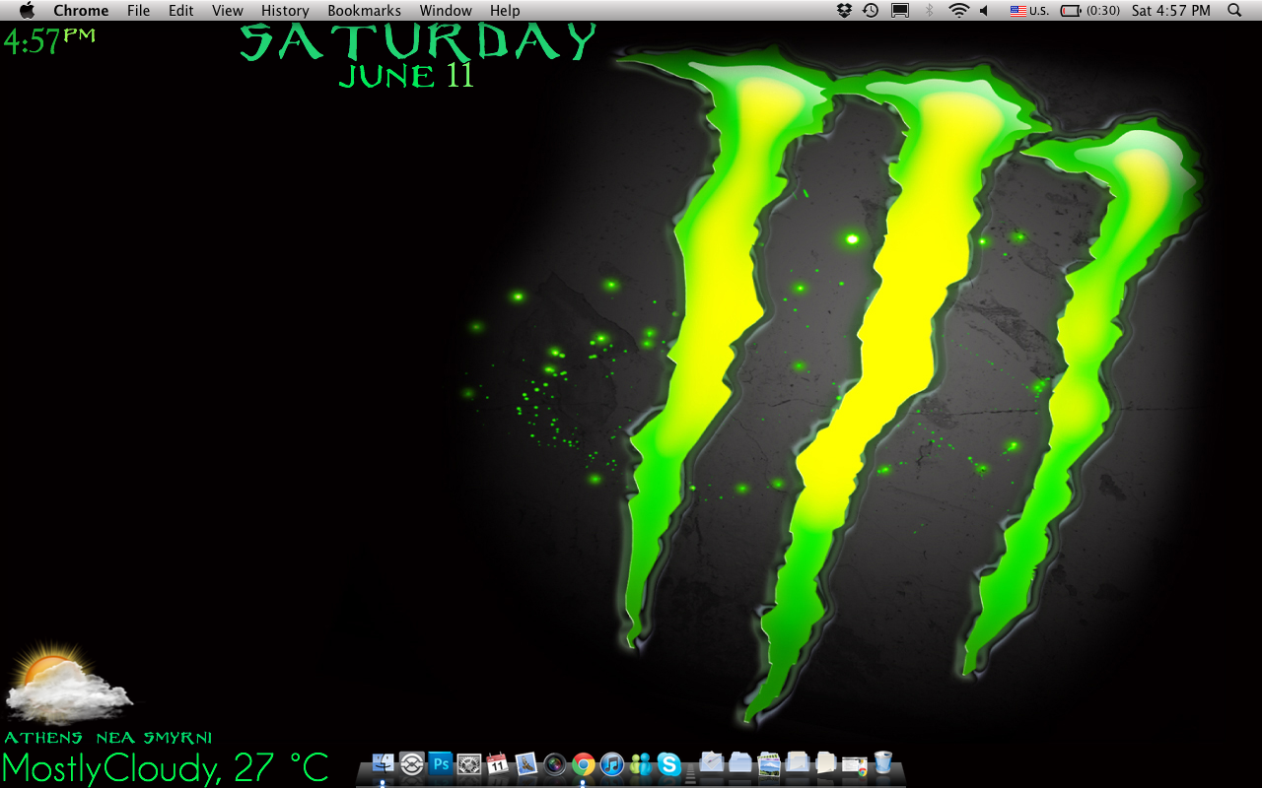
Task: Open Spotlight search magnifier
Action: click(x=1234, y=10)
